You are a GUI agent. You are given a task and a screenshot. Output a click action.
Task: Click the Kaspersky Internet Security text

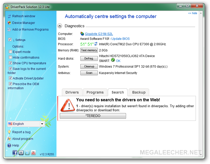pos(118,73)
